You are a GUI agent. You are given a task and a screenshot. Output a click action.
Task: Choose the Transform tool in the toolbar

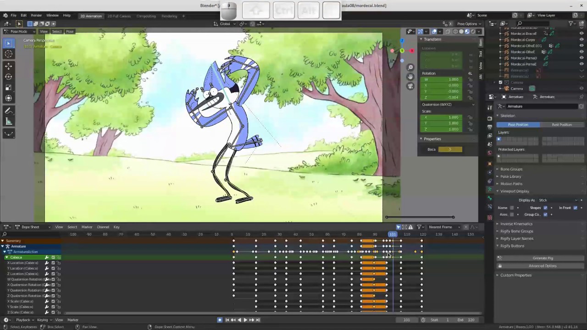(x=8, y=98)
